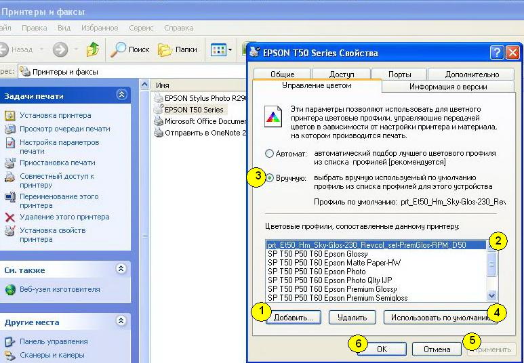Screen dimensions: 524x363
Task: Select Отправить в OneNote printer entry
Action: pyautogui.click(x=201, y=133)
